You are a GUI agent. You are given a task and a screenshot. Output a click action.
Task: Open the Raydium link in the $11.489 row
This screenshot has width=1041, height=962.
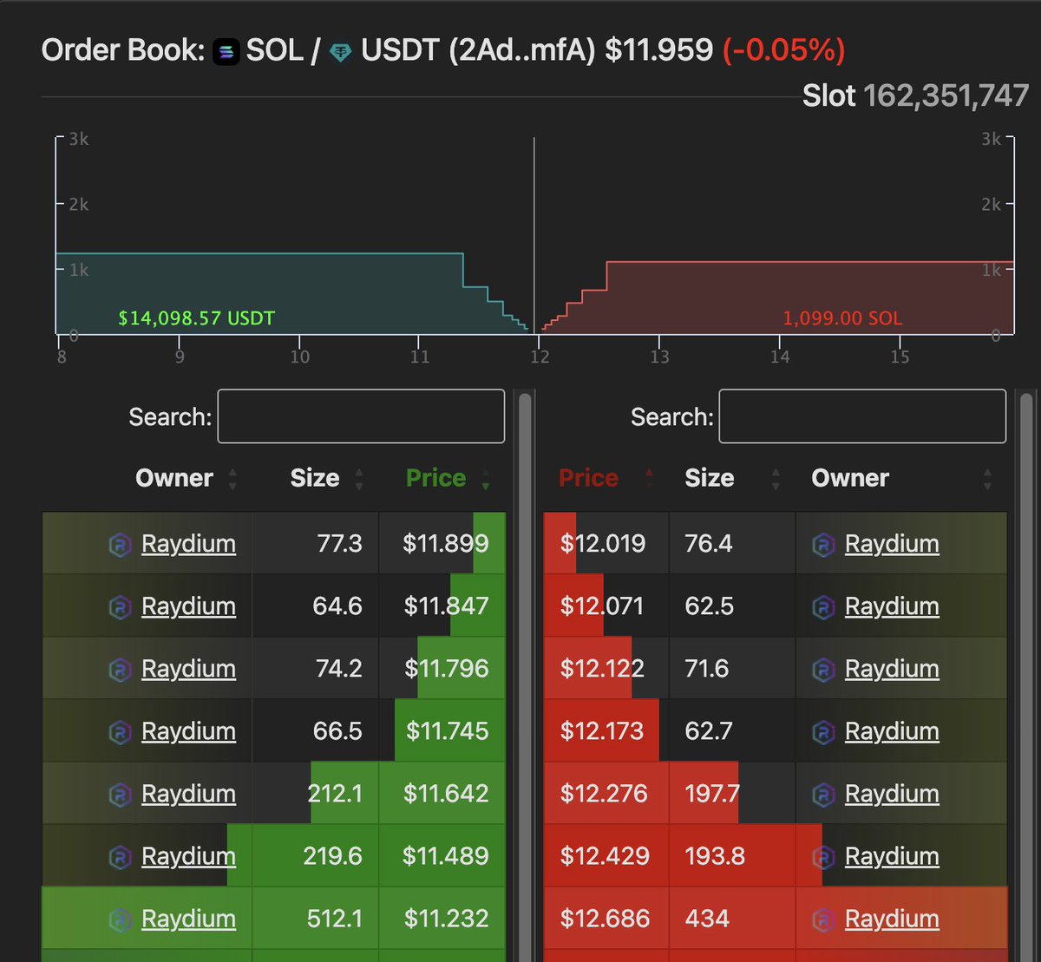tap(188, 856)
